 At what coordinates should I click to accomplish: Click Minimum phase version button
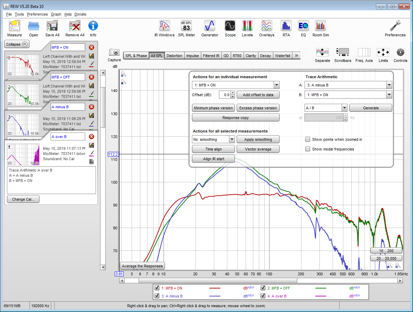213,108
